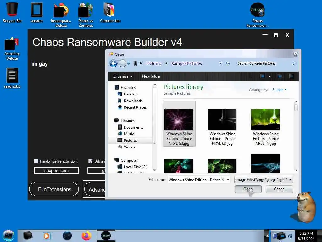This screenshot has width=322, height=242.
Task: Click the Open button
Action: (x=248, y=189)
